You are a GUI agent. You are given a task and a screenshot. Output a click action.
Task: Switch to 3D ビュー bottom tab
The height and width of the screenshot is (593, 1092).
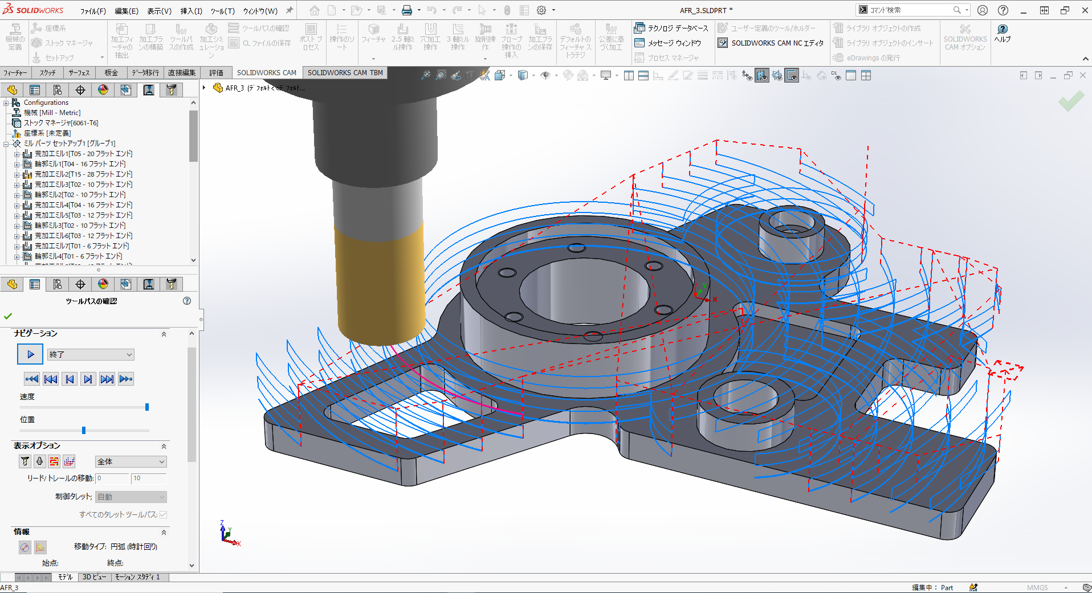(95, 577)
